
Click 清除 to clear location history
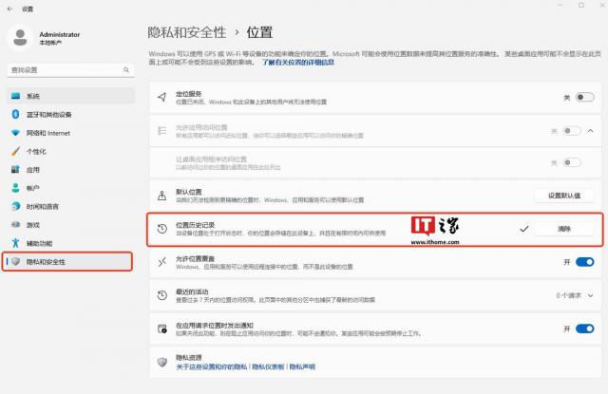(x=564, y=229)
